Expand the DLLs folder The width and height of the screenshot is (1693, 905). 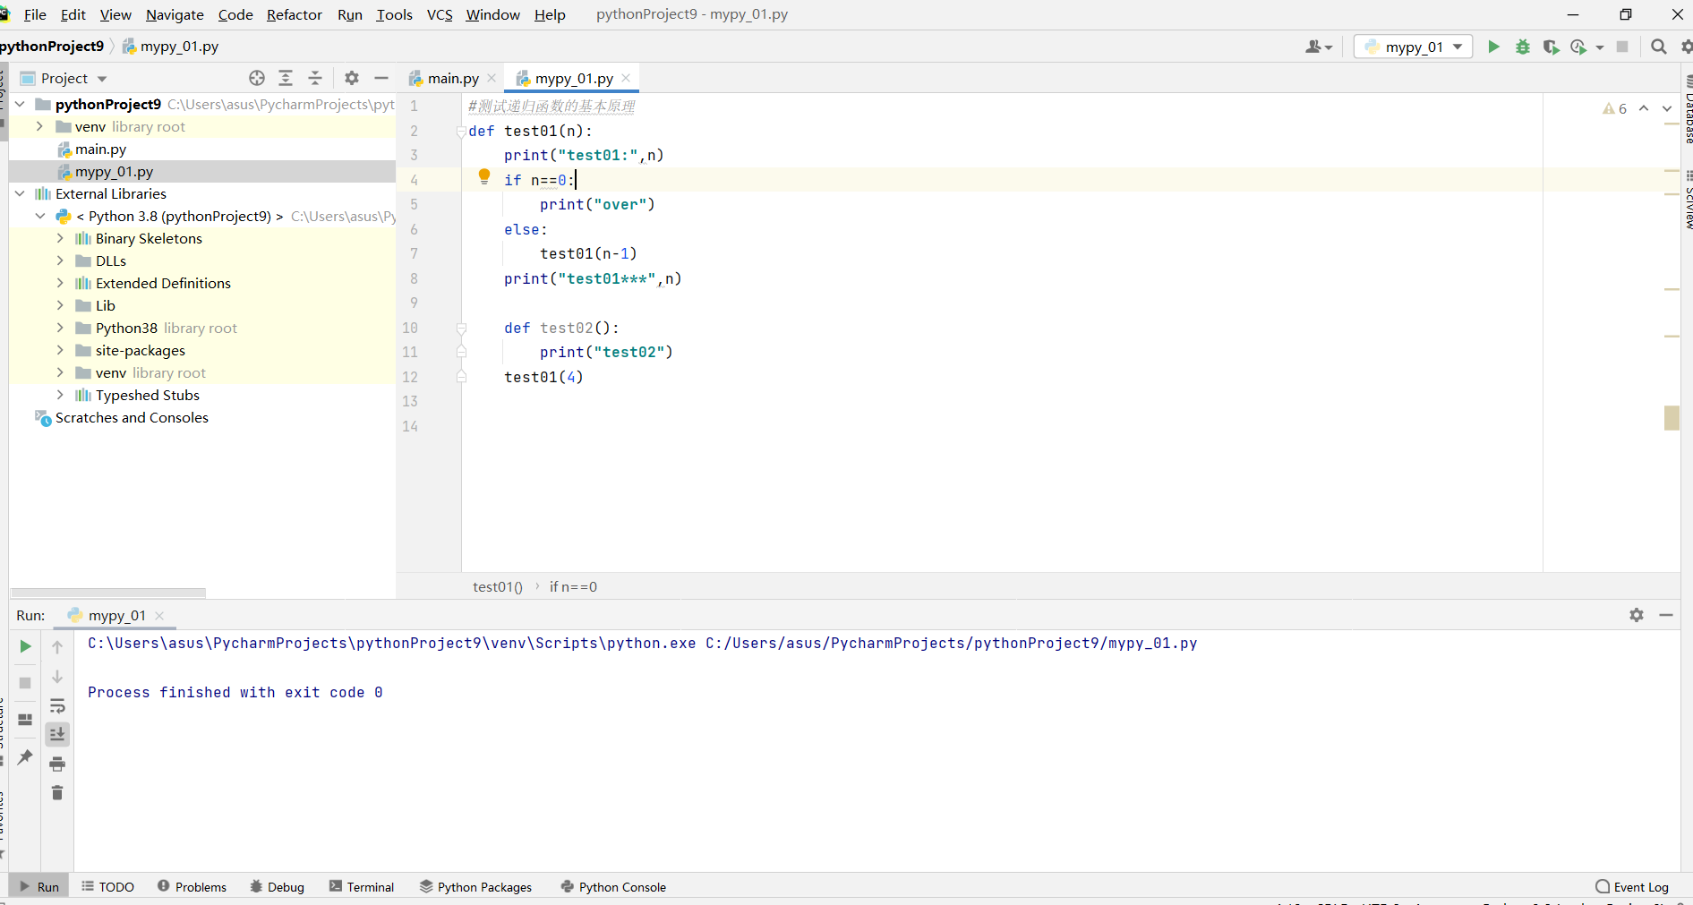pos(60,260)
